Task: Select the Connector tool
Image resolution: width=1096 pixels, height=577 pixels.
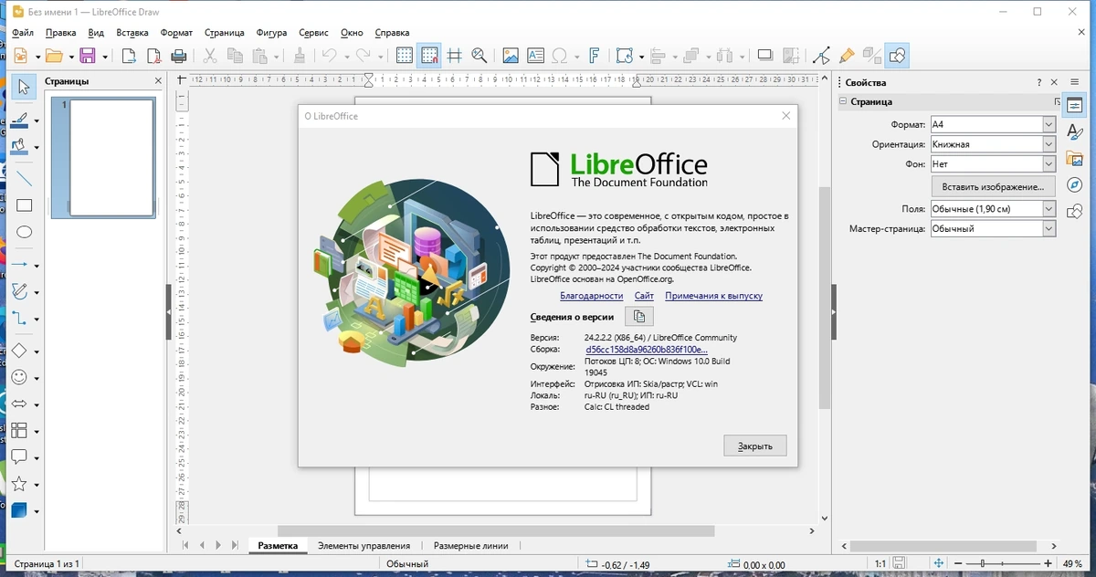Action: (x=20, y=319)
